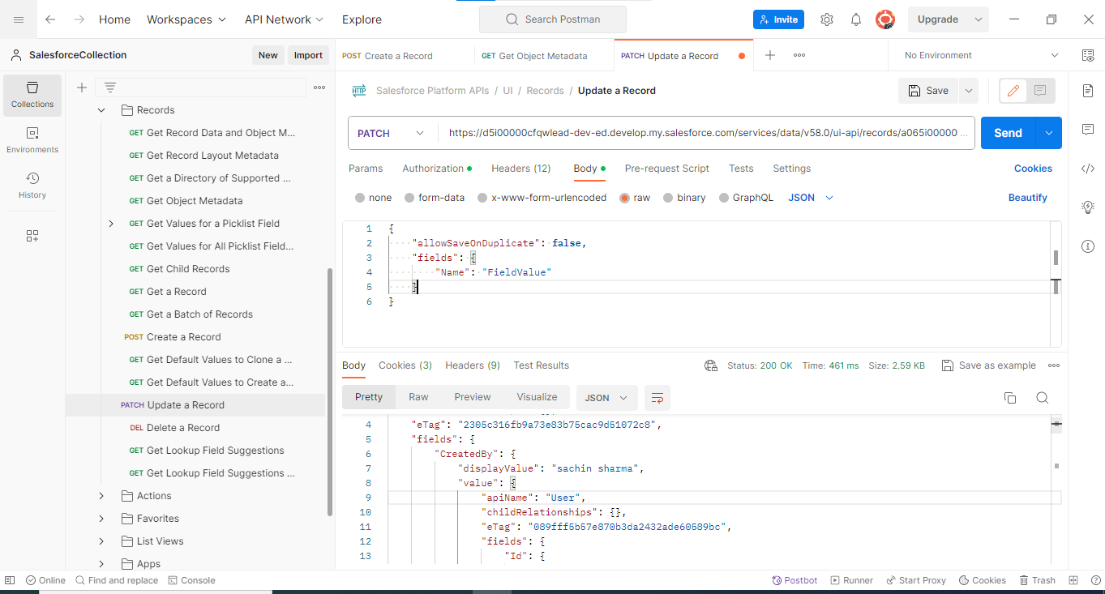This screenshot has height=594, width=1105.
Task: Open the Pre-request Script tab
Action: (x=667, y=169)
